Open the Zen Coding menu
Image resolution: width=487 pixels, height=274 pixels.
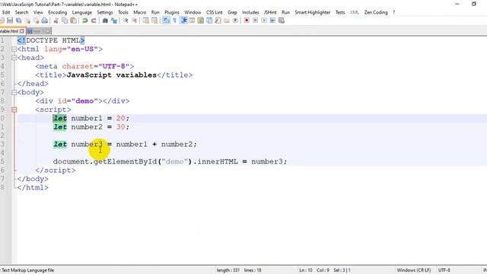point(376,12)
